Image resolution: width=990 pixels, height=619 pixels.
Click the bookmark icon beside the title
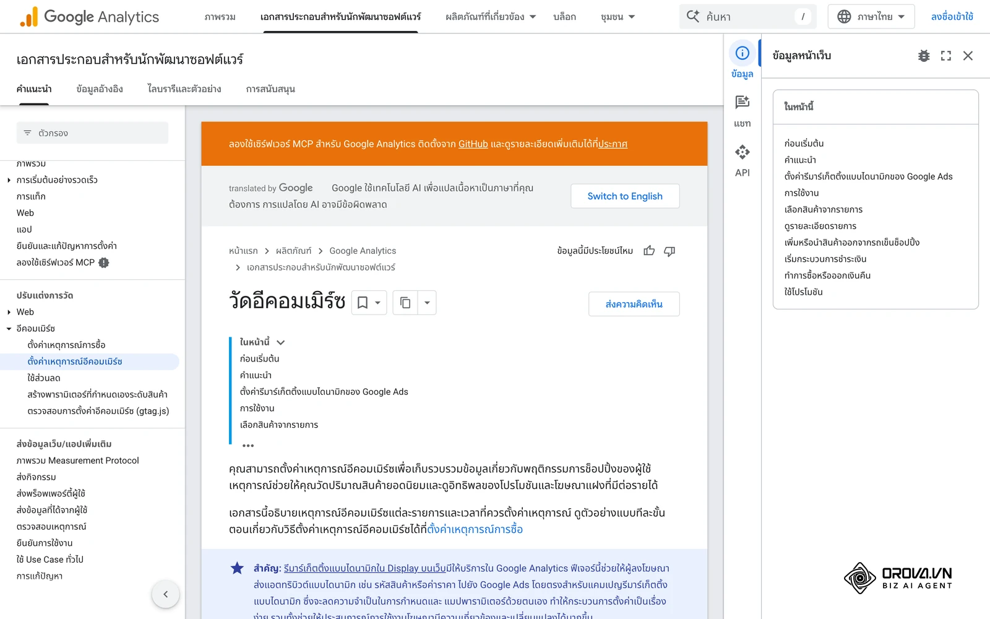pyautogui.click(x=363, y=303)
